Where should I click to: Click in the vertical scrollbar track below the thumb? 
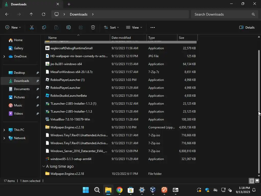(x=259, y=174)
